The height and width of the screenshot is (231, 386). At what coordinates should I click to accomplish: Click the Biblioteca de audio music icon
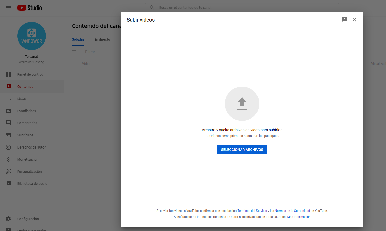pyautogui.click(x=8, y=184)
